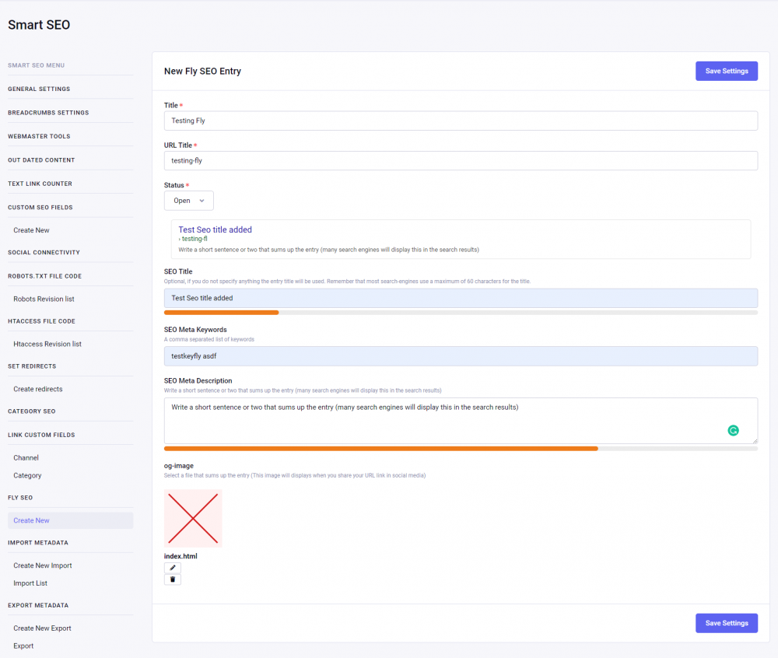Save Settings using the bottom button
The image size is (778, 658).
(726, 622)
